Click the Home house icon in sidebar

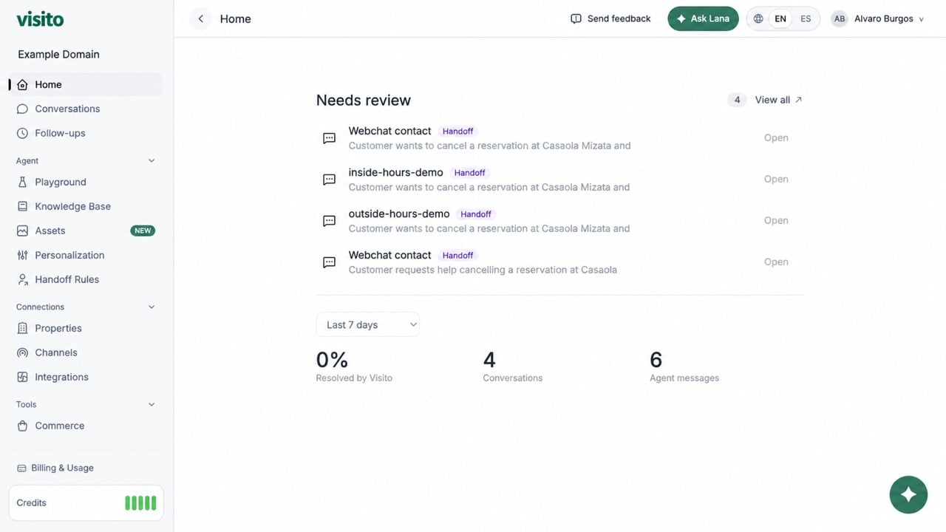[x=22, y=84]
